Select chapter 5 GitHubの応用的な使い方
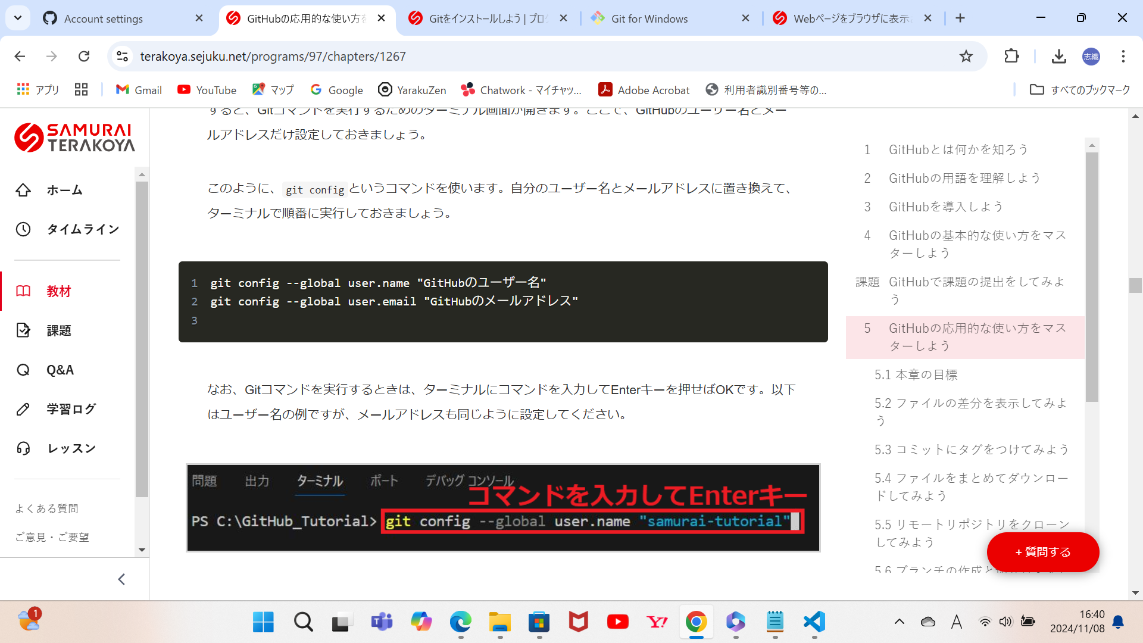1143x643 pixels. pos(965,337)
